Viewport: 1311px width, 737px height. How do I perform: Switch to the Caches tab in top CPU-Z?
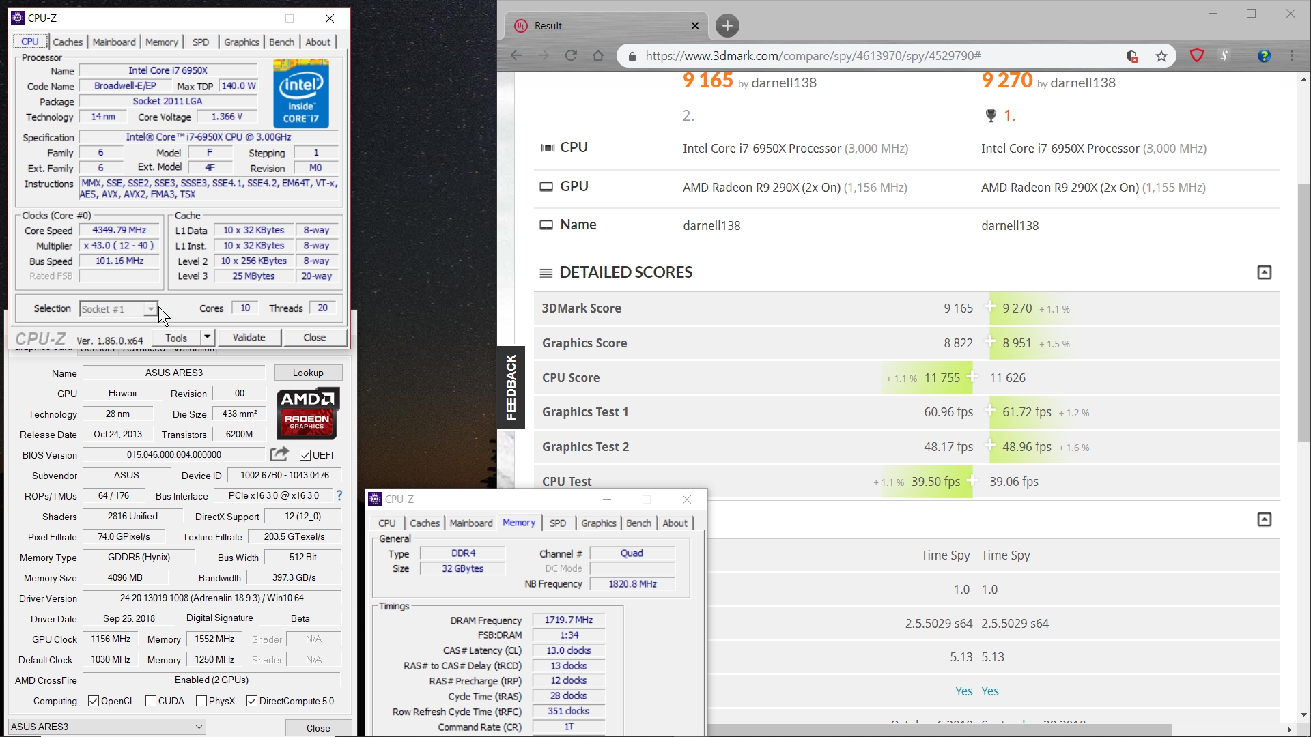[x=68, y=42]
